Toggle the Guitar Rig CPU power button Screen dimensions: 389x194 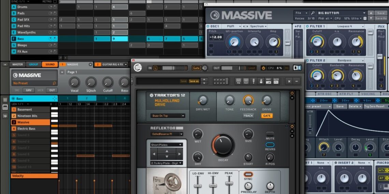263,68
